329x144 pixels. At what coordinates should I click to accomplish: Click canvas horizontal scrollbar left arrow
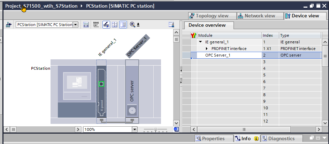pyautogui.click(x=7, y=129)
